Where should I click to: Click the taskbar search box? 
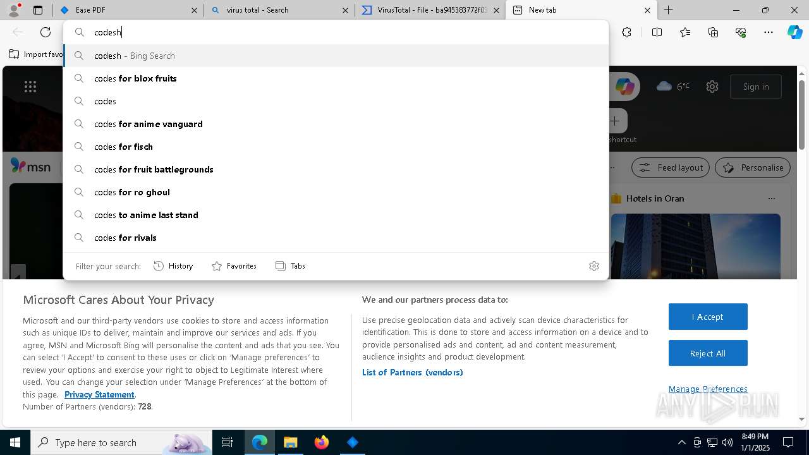[x=121, y=442]
